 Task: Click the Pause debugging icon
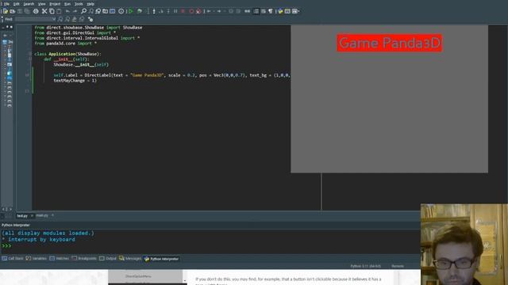(175, 11)
